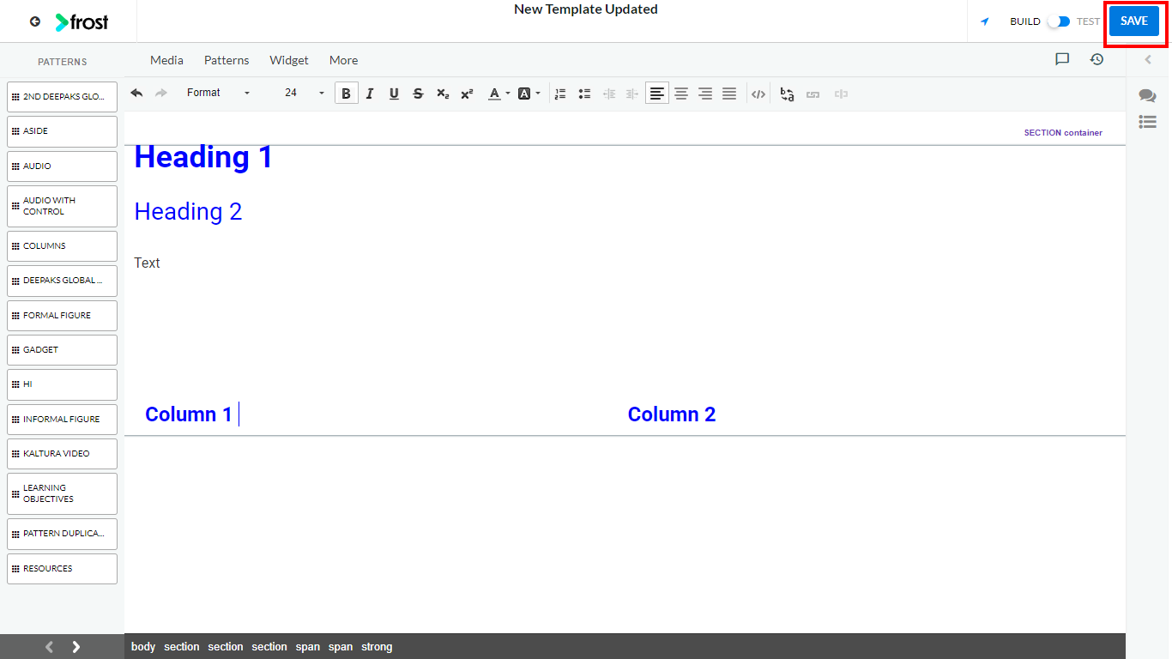
Task: Select the AUDIO WITH CONTROL pattern
Action: [62, 206]
